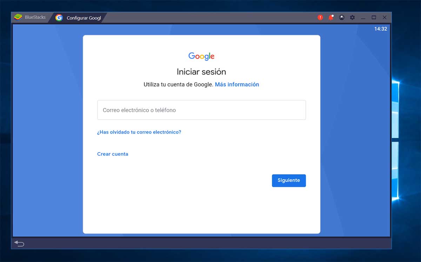The width and height of the screenshot is (421, 262).
Task: Open BlueStacks settings gear
Action: (353, 17)
